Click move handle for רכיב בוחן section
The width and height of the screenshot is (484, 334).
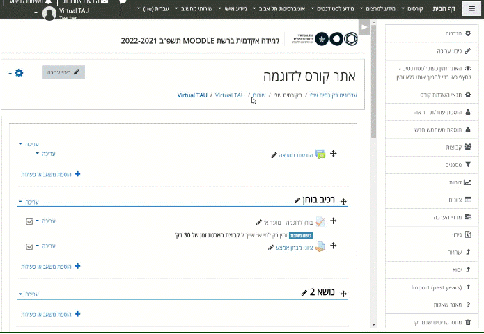tap(343, 202)
